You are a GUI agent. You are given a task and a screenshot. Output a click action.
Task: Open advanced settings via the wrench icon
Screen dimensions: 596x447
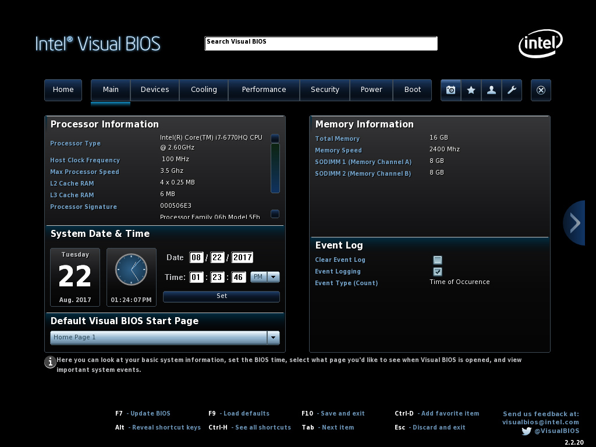(x=512, y=90)
